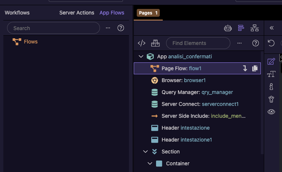Screen dimensions: 282x172
Task: Collapse the Section node
Action: [x=146, y=152]
